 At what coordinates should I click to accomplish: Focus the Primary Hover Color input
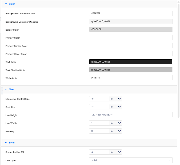click(x=131, y=53)
